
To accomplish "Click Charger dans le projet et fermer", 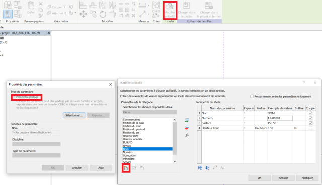I will click(x=209, y=10).
